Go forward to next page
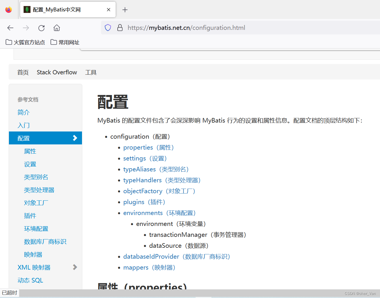 pyautogui.click(x=26, y=28)
